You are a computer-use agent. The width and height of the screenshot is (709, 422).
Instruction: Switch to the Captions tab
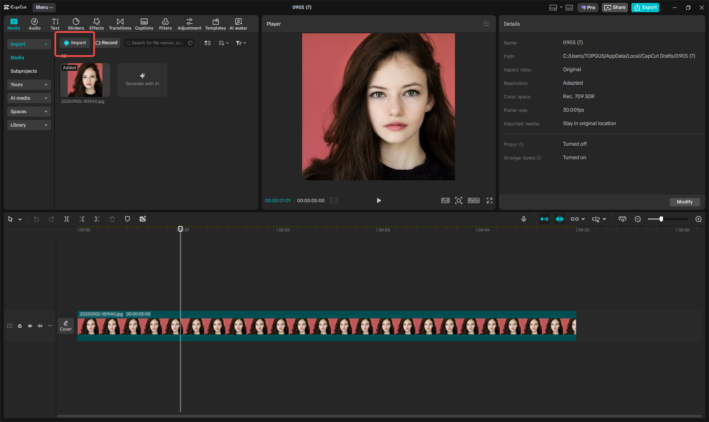(144, 24)
